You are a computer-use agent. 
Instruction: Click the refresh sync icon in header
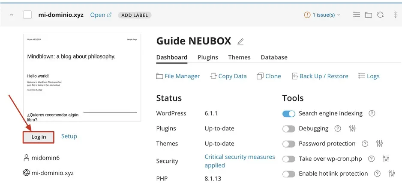[x=380, y=15]
